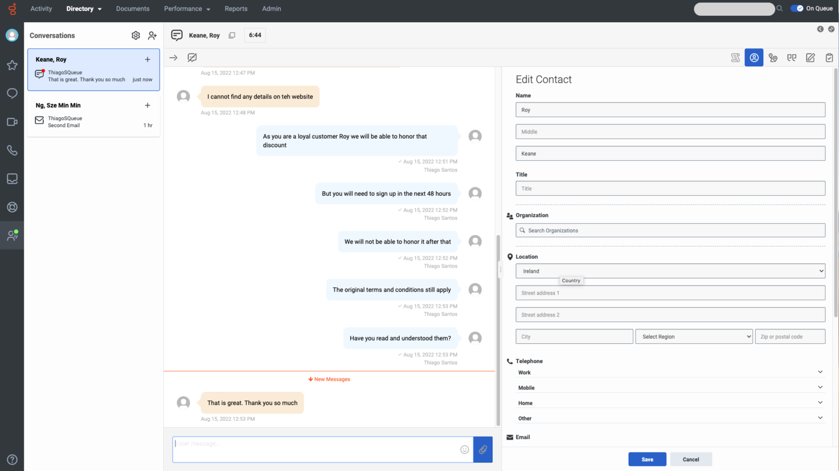Click the last name field containing Keane
The height and width of the screenshot is (471, 839).
tap(670, 153)
